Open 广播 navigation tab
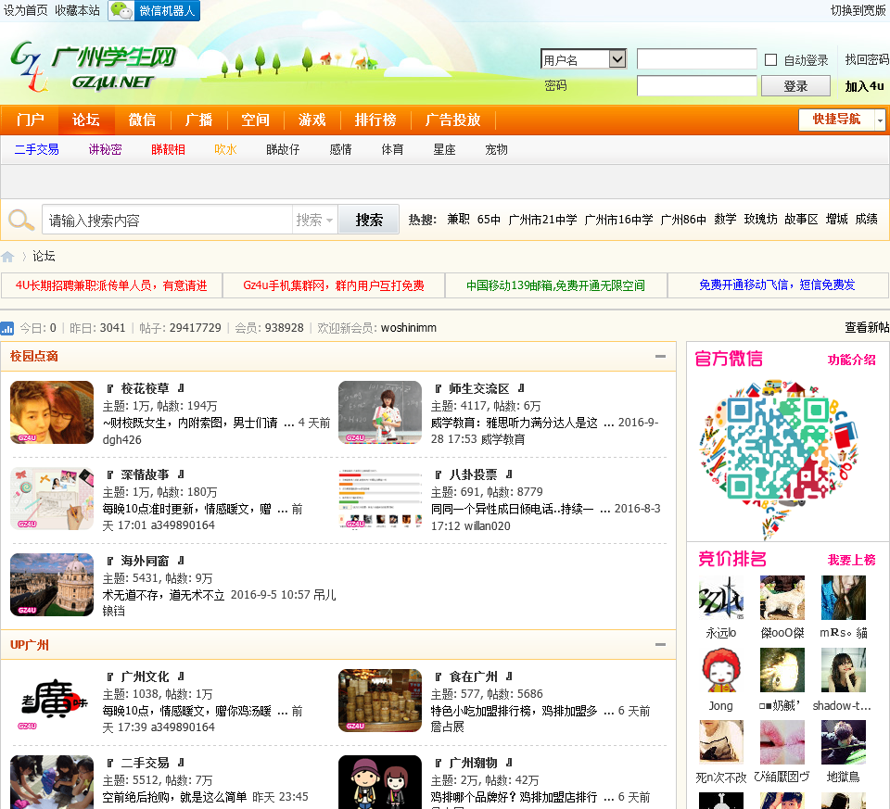 coord(198,120)
